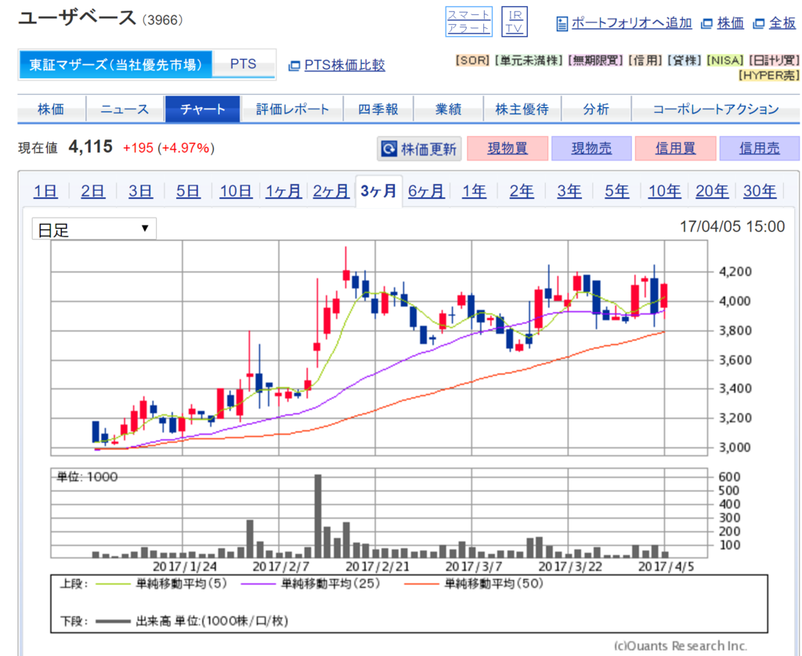The width and height of the screenshot is (802, 656).
Task: Select 5年 chart period
Action: click(x=617, y=191)
